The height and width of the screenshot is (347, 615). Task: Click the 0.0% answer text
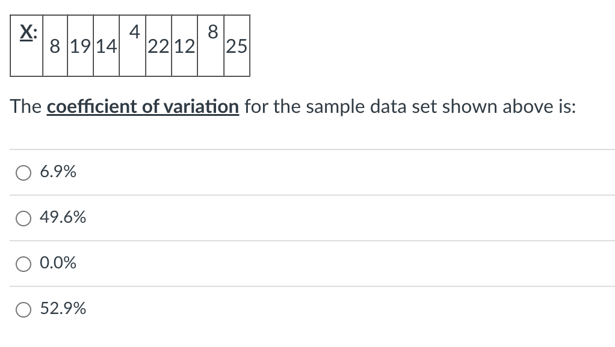(58, 263)
